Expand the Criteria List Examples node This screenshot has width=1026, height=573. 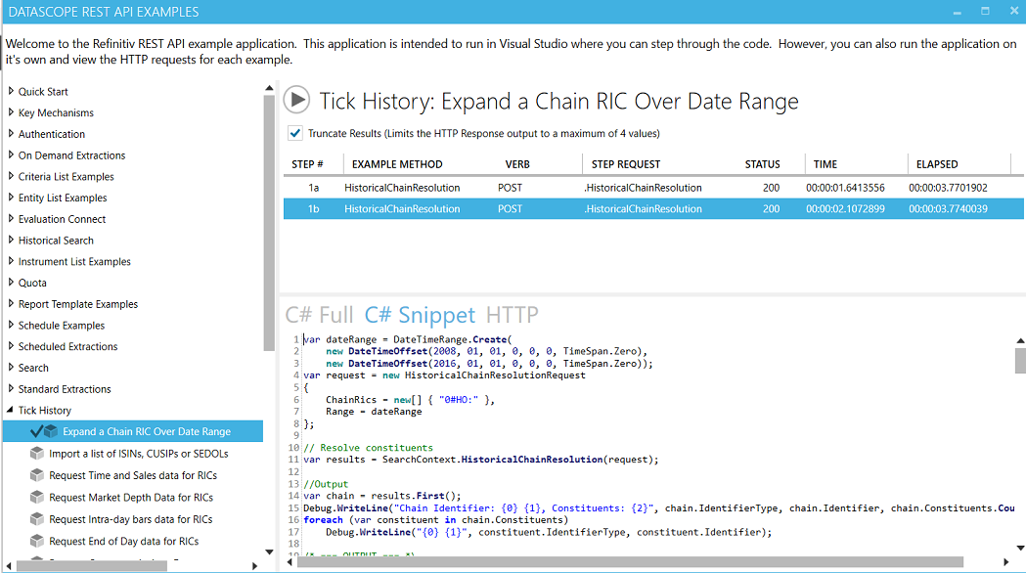[x=11, y=176]
